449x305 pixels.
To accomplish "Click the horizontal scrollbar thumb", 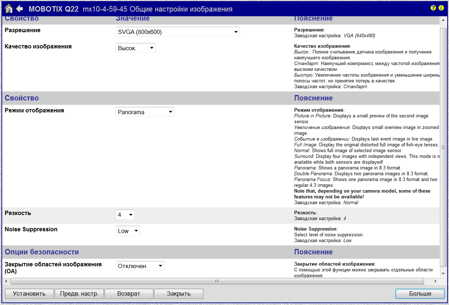I will click(x=217, y=281).
